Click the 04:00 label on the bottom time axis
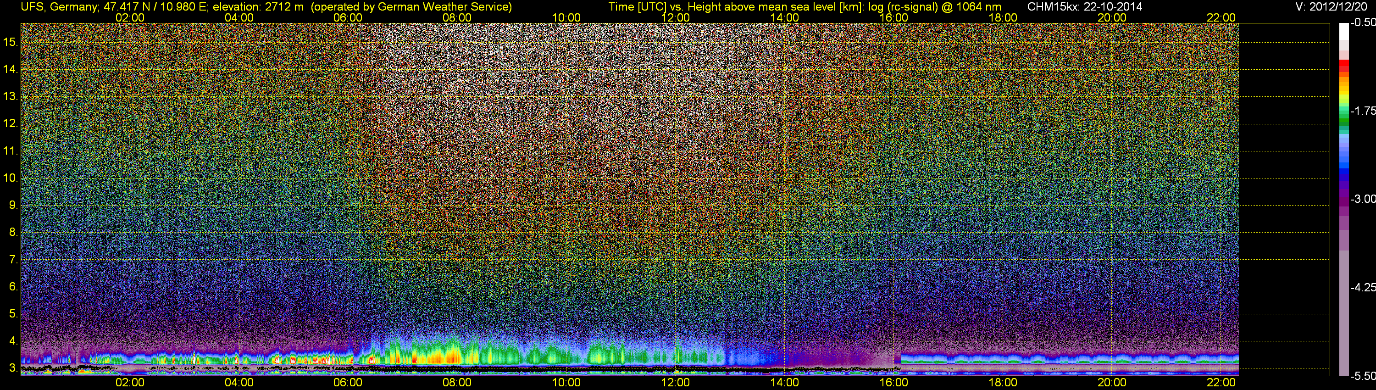The height and width of the screenshot is (390, 1376). [x=239, y=383]
